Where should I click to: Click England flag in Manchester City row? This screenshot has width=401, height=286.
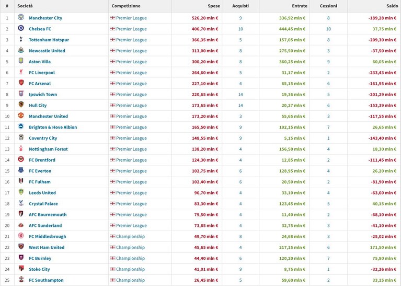coord(112,18)
